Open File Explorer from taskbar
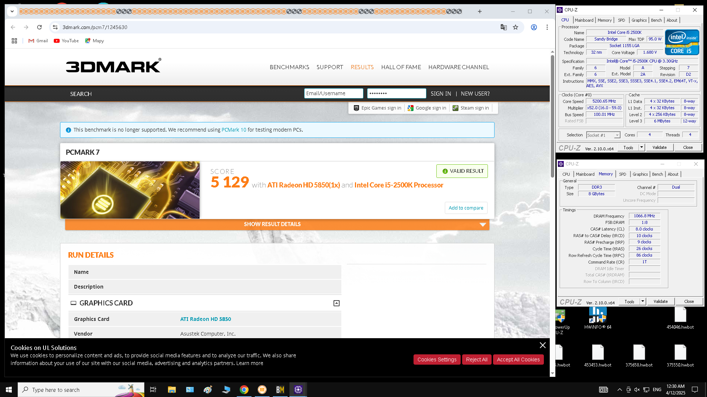The width and height of the screenshot is (707, 397). tap(172, 390)
